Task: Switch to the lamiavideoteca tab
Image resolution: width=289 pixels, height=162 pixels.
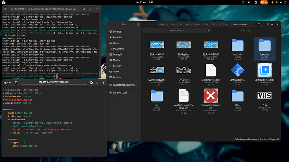Action: point(176,30)
